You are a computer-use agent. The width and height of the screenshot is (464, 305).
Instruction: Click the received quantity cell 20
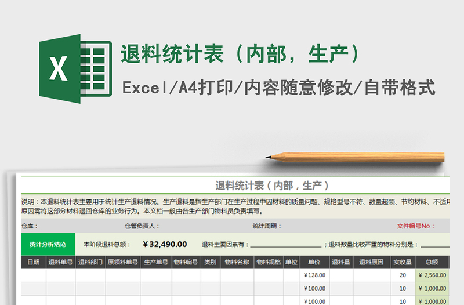click(x=403, y=275)
